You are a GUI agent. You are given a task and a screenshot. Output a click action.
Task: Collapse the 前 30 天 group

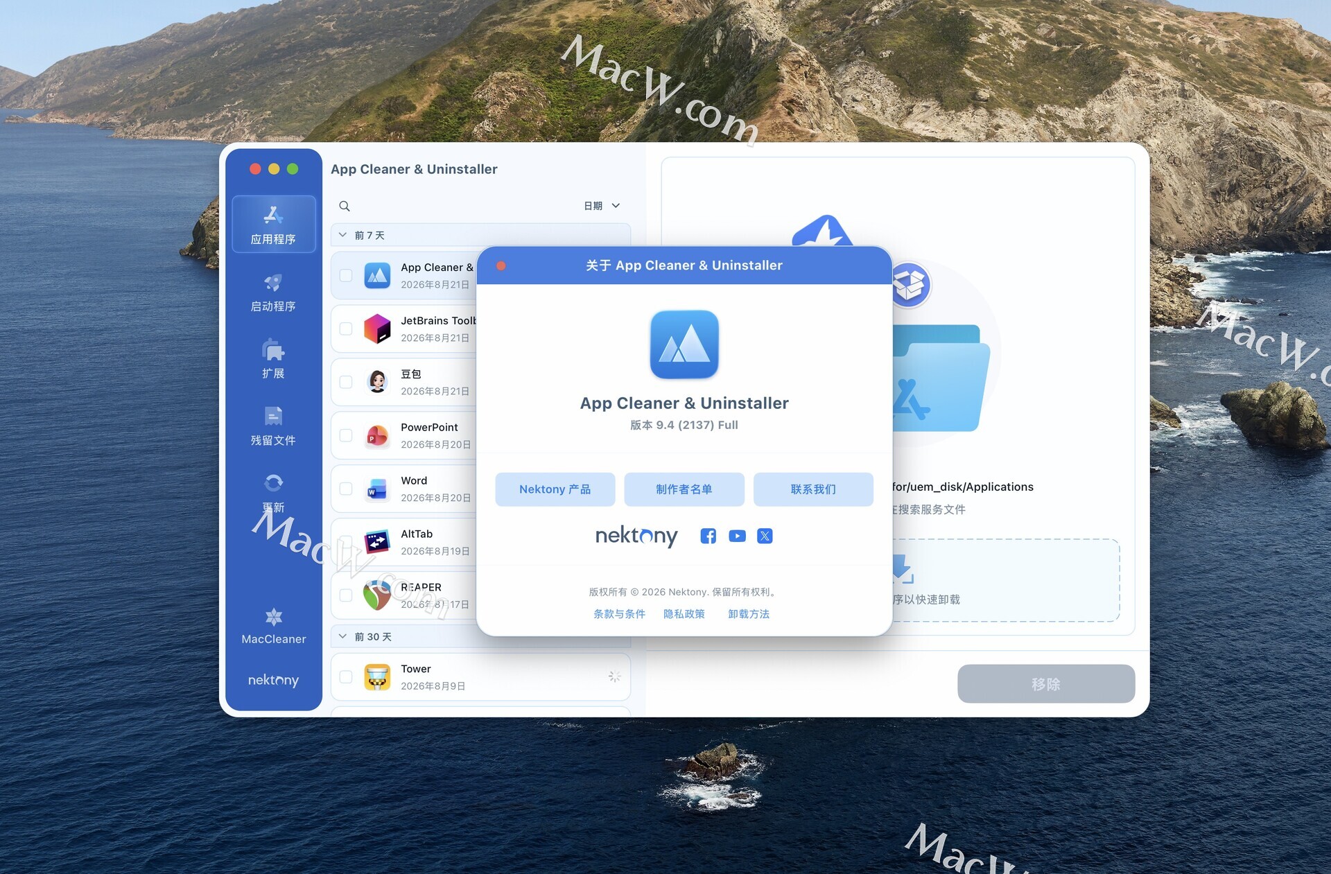342,636
